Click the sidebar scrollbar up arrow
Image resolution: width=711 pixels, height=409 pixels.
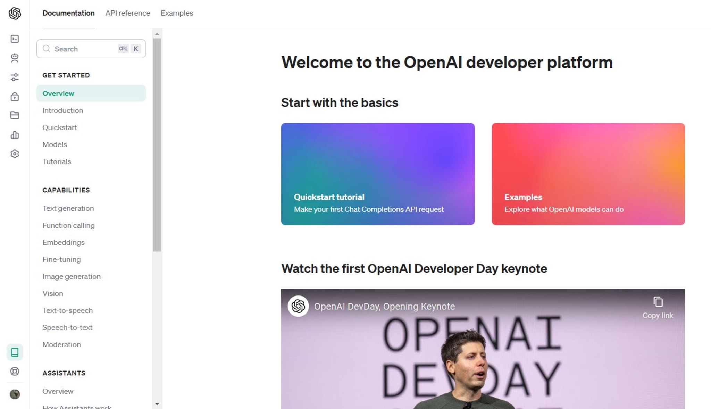coord(157,34)
